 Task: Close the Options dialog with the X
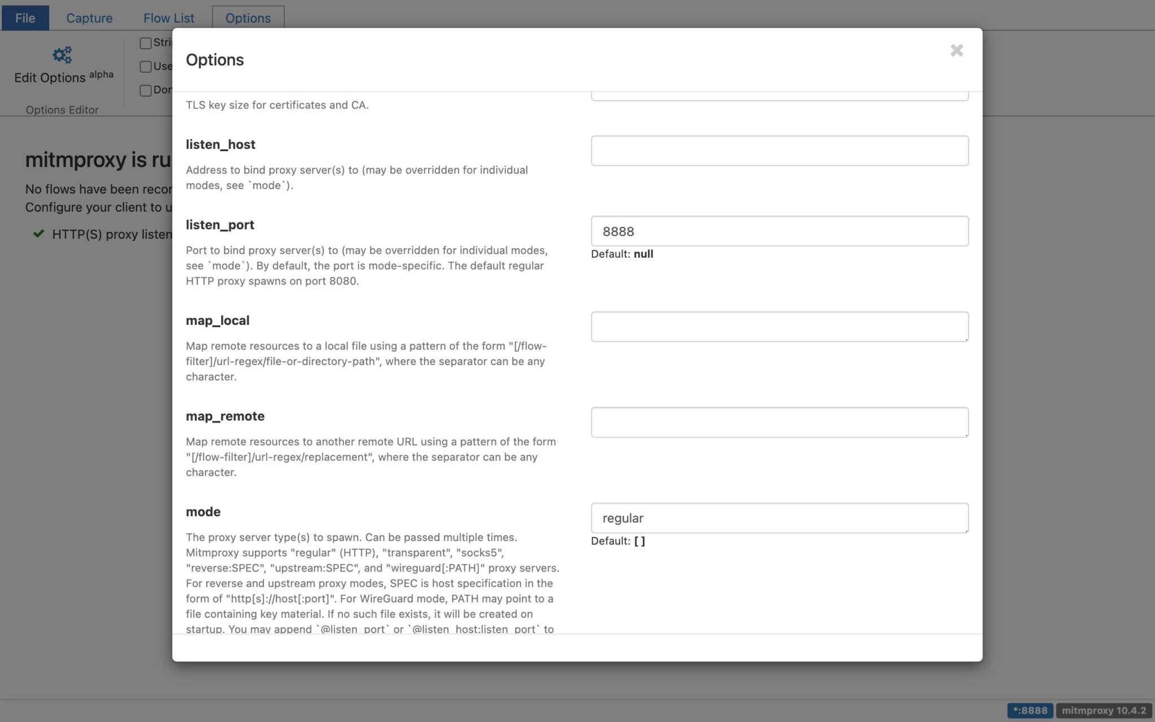(x=956, y=51)
